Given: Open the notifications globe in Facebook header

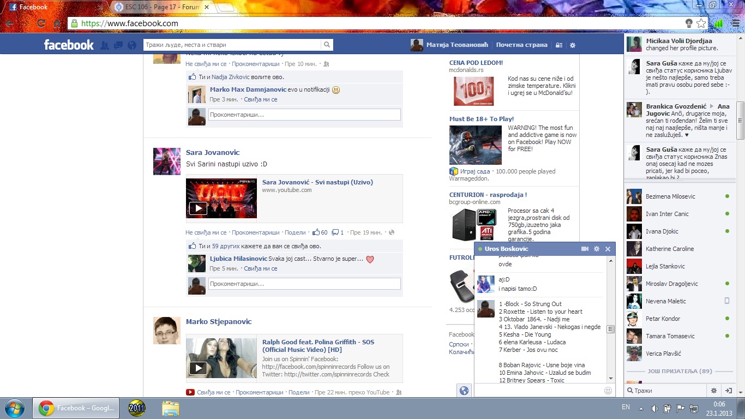Looking at the screenshot, I should point(131,45).
